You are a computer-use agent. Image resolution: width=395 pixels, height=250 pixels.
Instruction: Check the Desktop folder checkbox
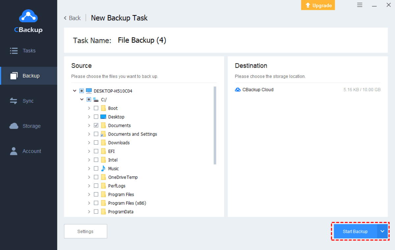96,117
